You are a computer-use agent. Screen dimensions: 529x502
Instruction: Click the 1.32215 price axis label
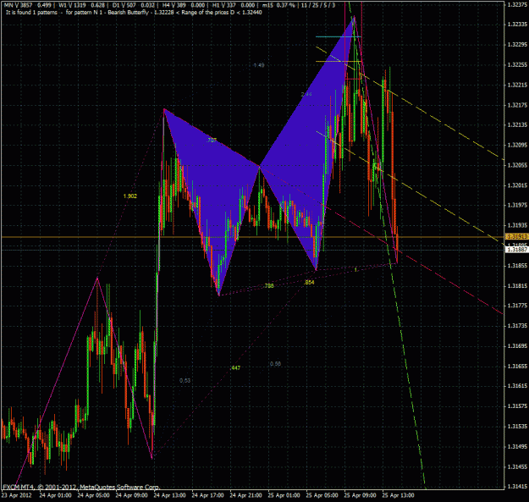(x=517, y=85)
